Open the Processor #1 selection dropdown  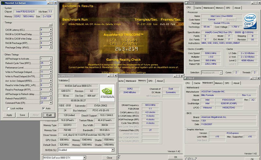[221, 72]
